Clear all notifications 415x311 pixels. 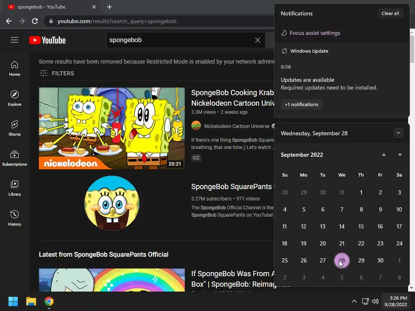(x=390, y=13)
